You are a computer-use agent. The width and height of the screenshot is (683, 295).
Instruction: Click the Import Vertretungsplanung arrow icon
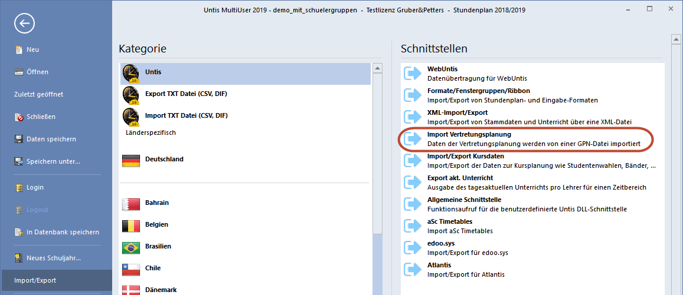pyautogui.click(x=413, y=138)
